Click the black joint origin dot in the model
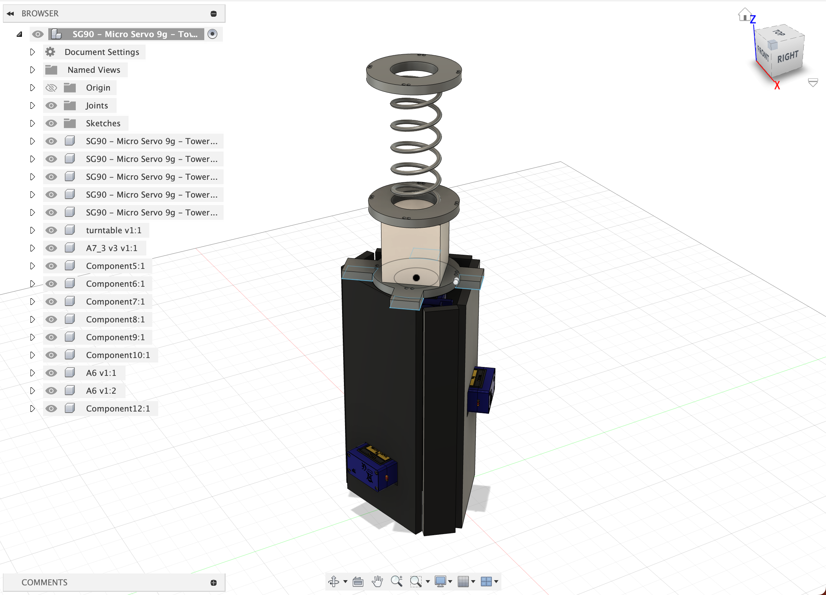The height and width of the screenshot is (595, 826). tap(416, 278)
